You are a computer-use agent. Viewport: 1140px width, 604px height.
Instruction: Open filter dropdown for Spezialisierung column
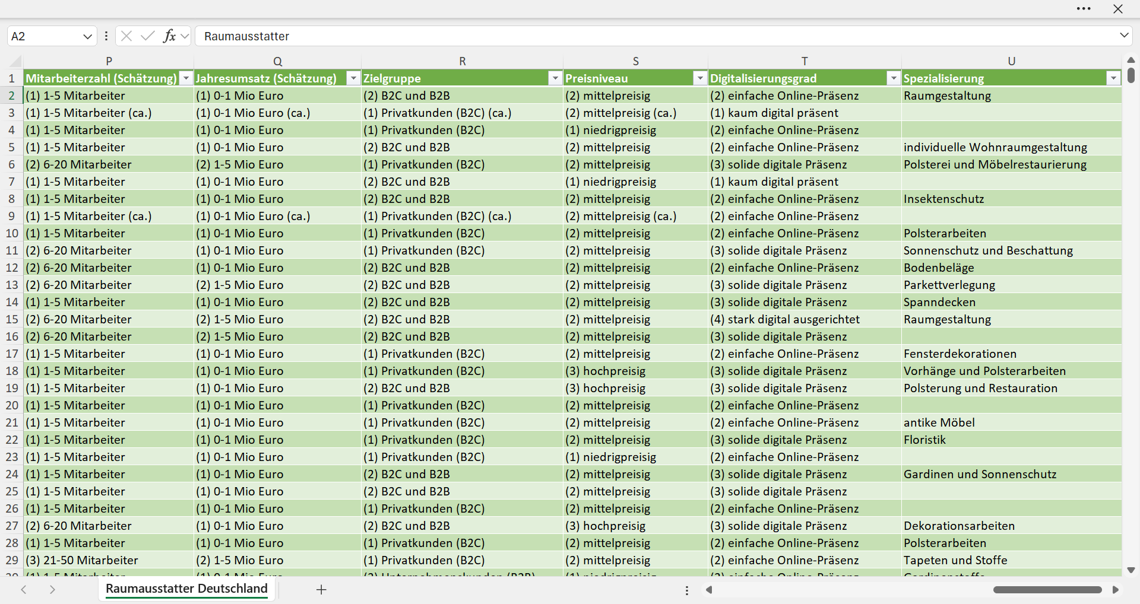[1113, 78]
